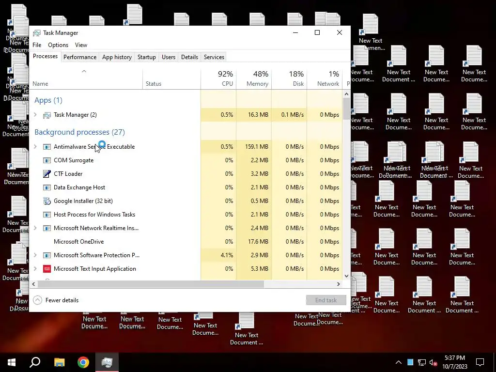Click the horizontal scrollbar right arrow
Screen dimensions: 496x372
tap(338, 284)
